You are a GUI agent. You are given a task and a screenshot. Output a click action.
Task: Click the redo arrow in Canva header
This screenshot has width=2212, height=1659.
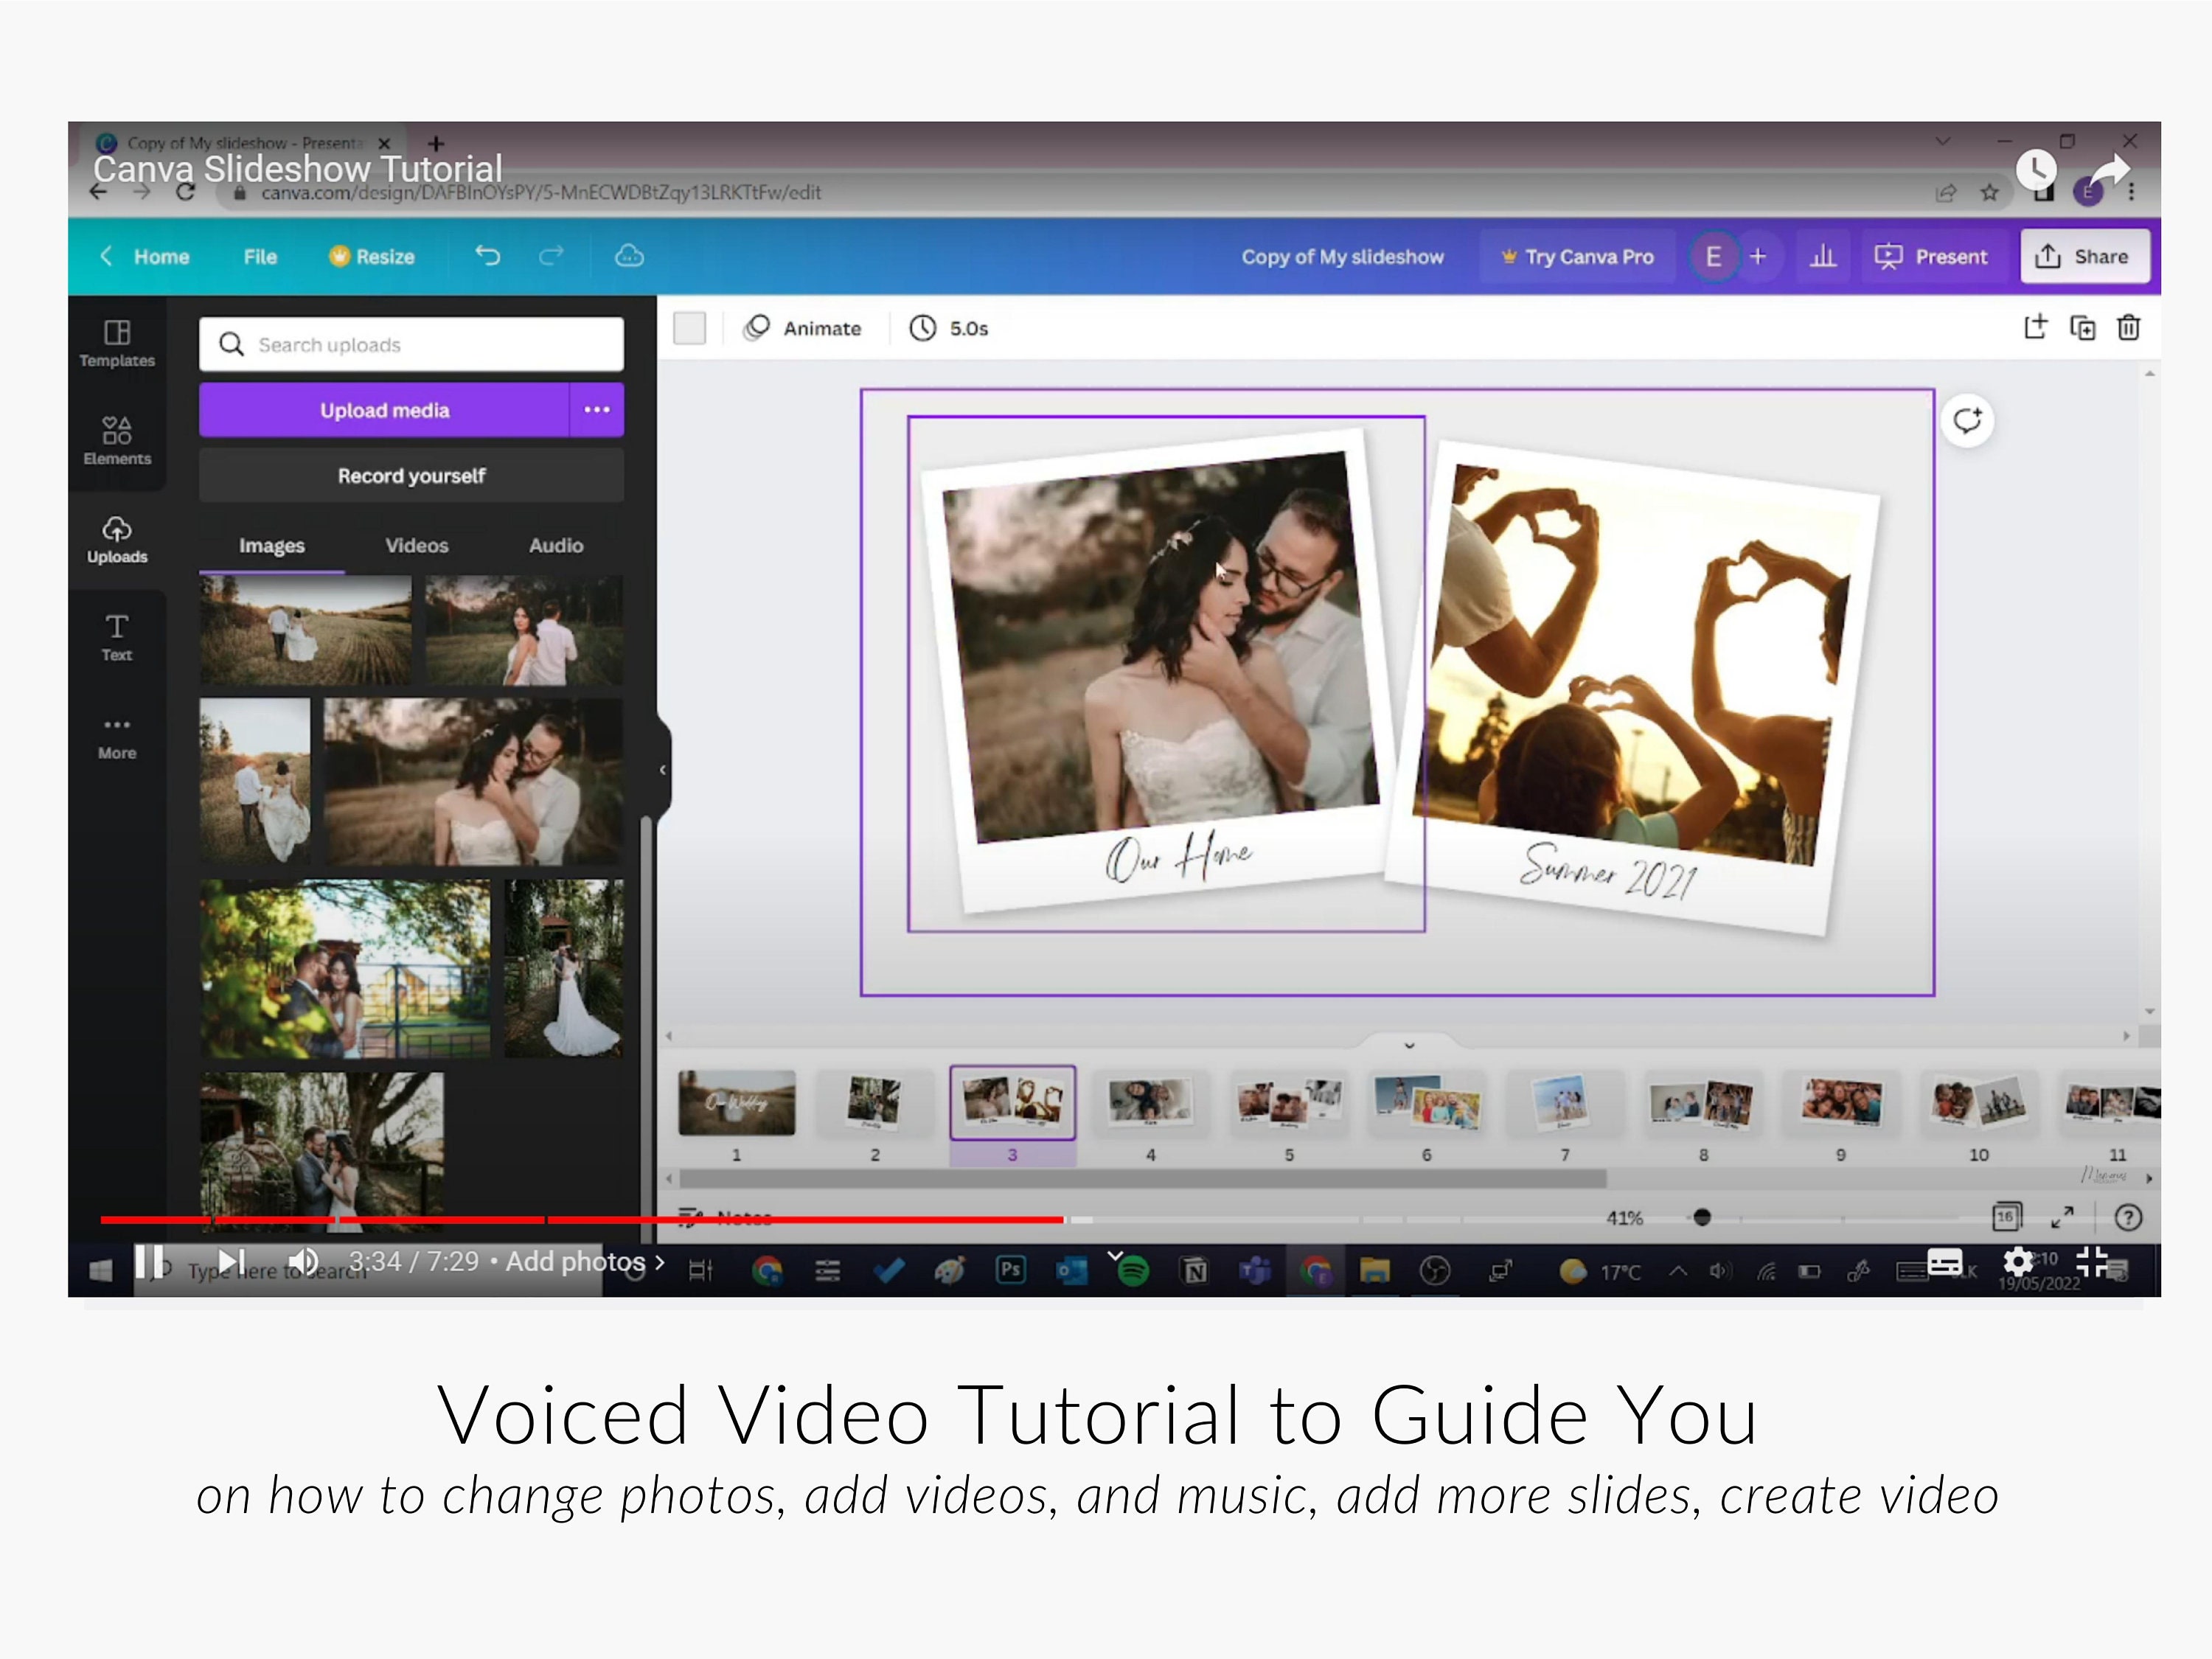[x=551, y=256]
